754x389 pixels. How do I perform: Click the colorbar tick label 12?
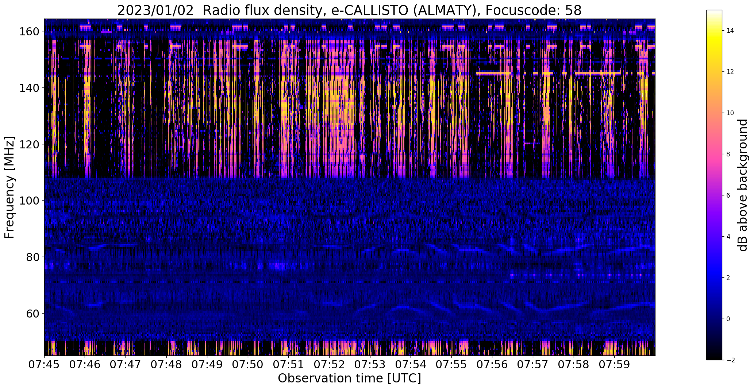pyautogui.click(x=730, y=72)
